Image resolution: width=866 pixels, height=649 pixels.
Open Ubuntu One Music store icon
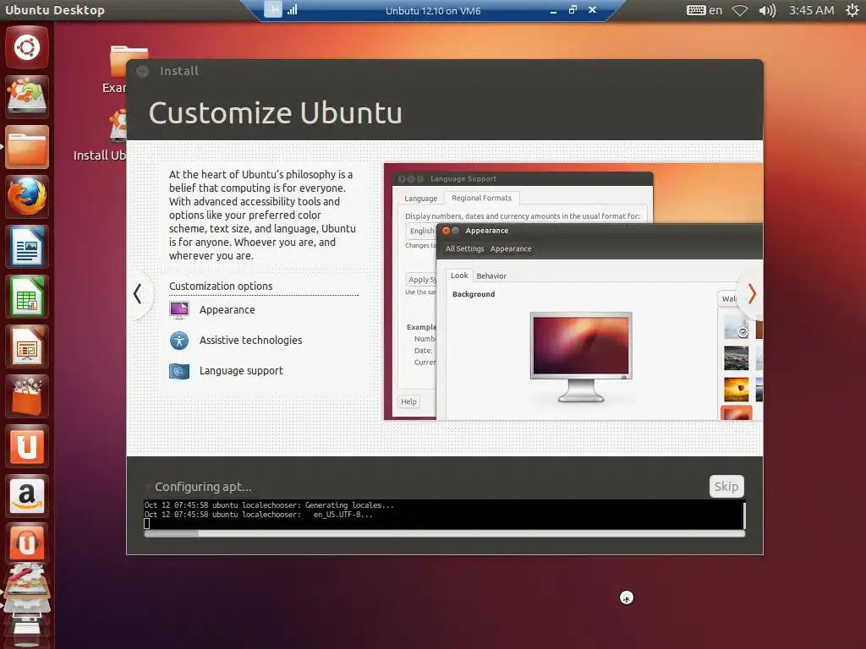(26, 544)
